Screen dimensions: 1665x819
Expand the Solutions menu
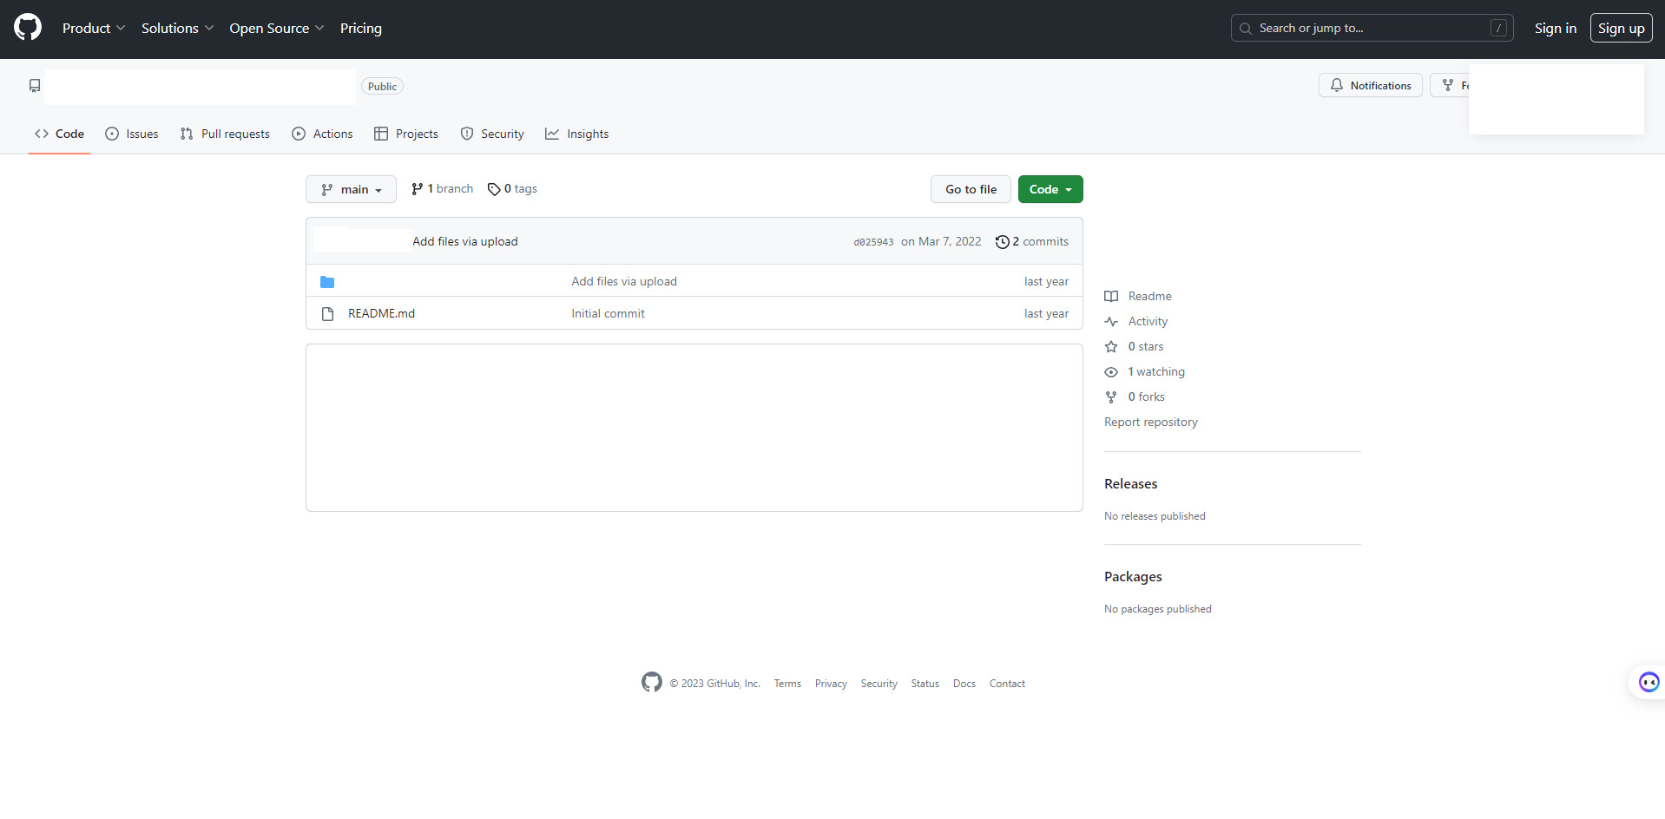(177, 28)
